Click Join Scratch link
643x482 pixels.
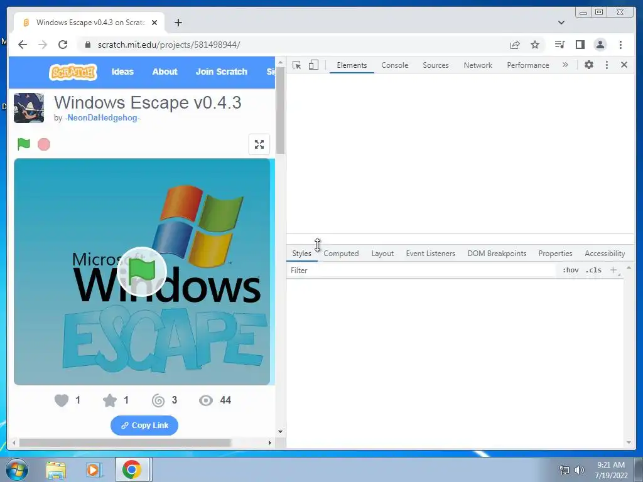coord(222,72)
